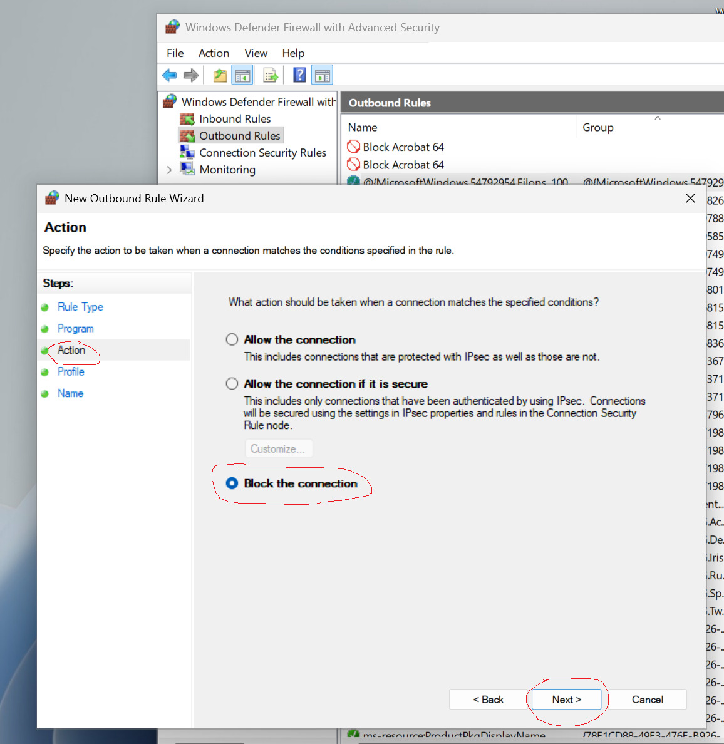The image size is (724, 744).
Task: Select Outbound Rules in console tree
Action: coord(240,136)
